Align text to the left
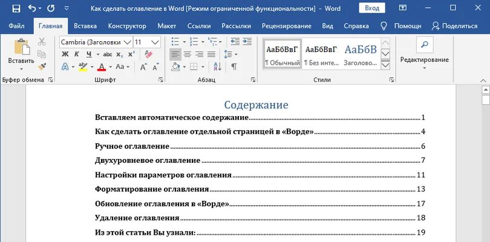Image resolution: width=490 pixels, height=242 pixels. pos(175,54)
